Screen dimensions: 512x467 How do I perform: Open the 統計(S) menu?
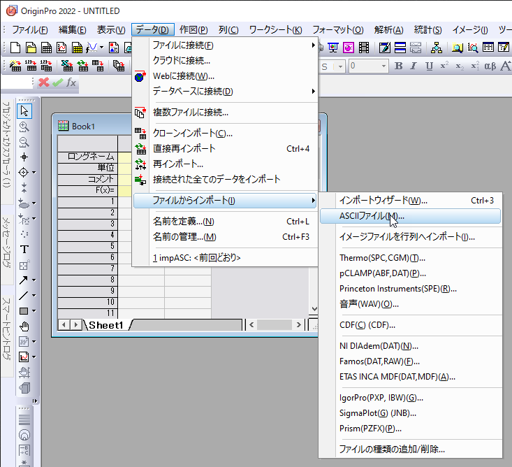428,30
